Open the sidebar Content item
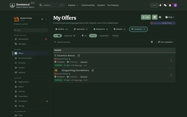The image size is (187, 117). pyautogui.click(x=31, y=68)
